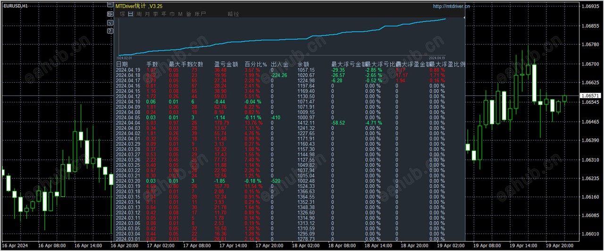Click the √ checkmark icon beside the panel
604x251 pixels.
[x=110, y=23]
